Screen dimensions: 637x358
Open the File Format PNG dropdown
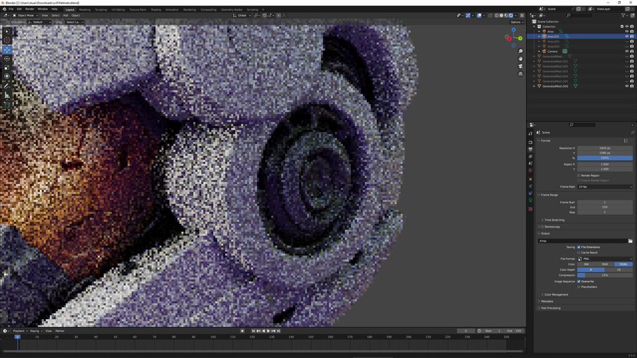(605, 259)
